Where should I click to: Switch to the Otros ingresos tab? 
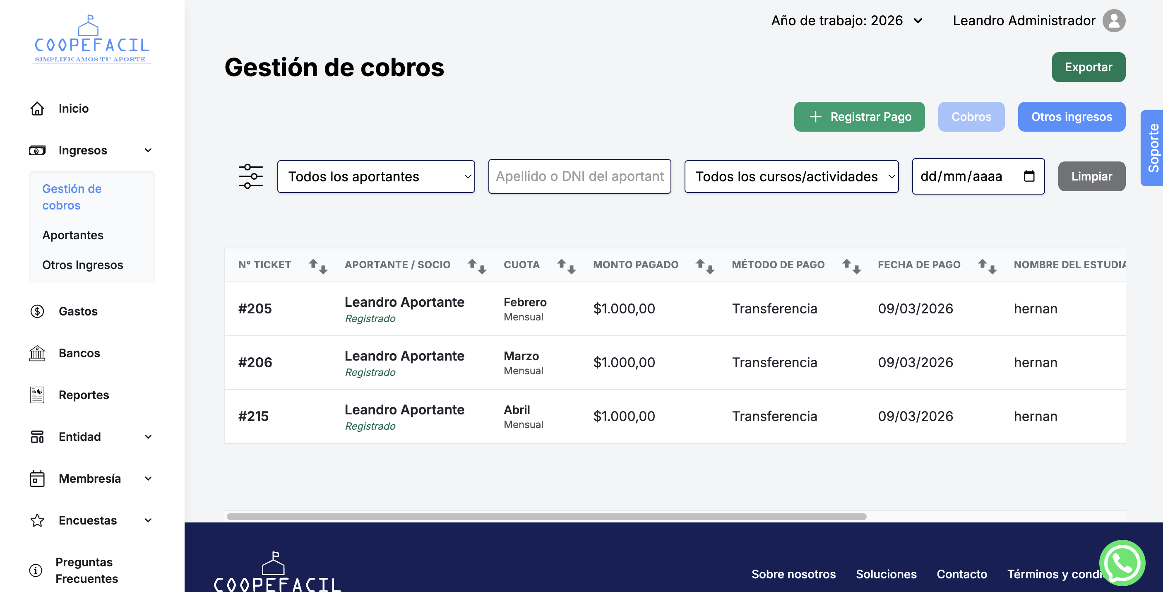coord(1071,117)
